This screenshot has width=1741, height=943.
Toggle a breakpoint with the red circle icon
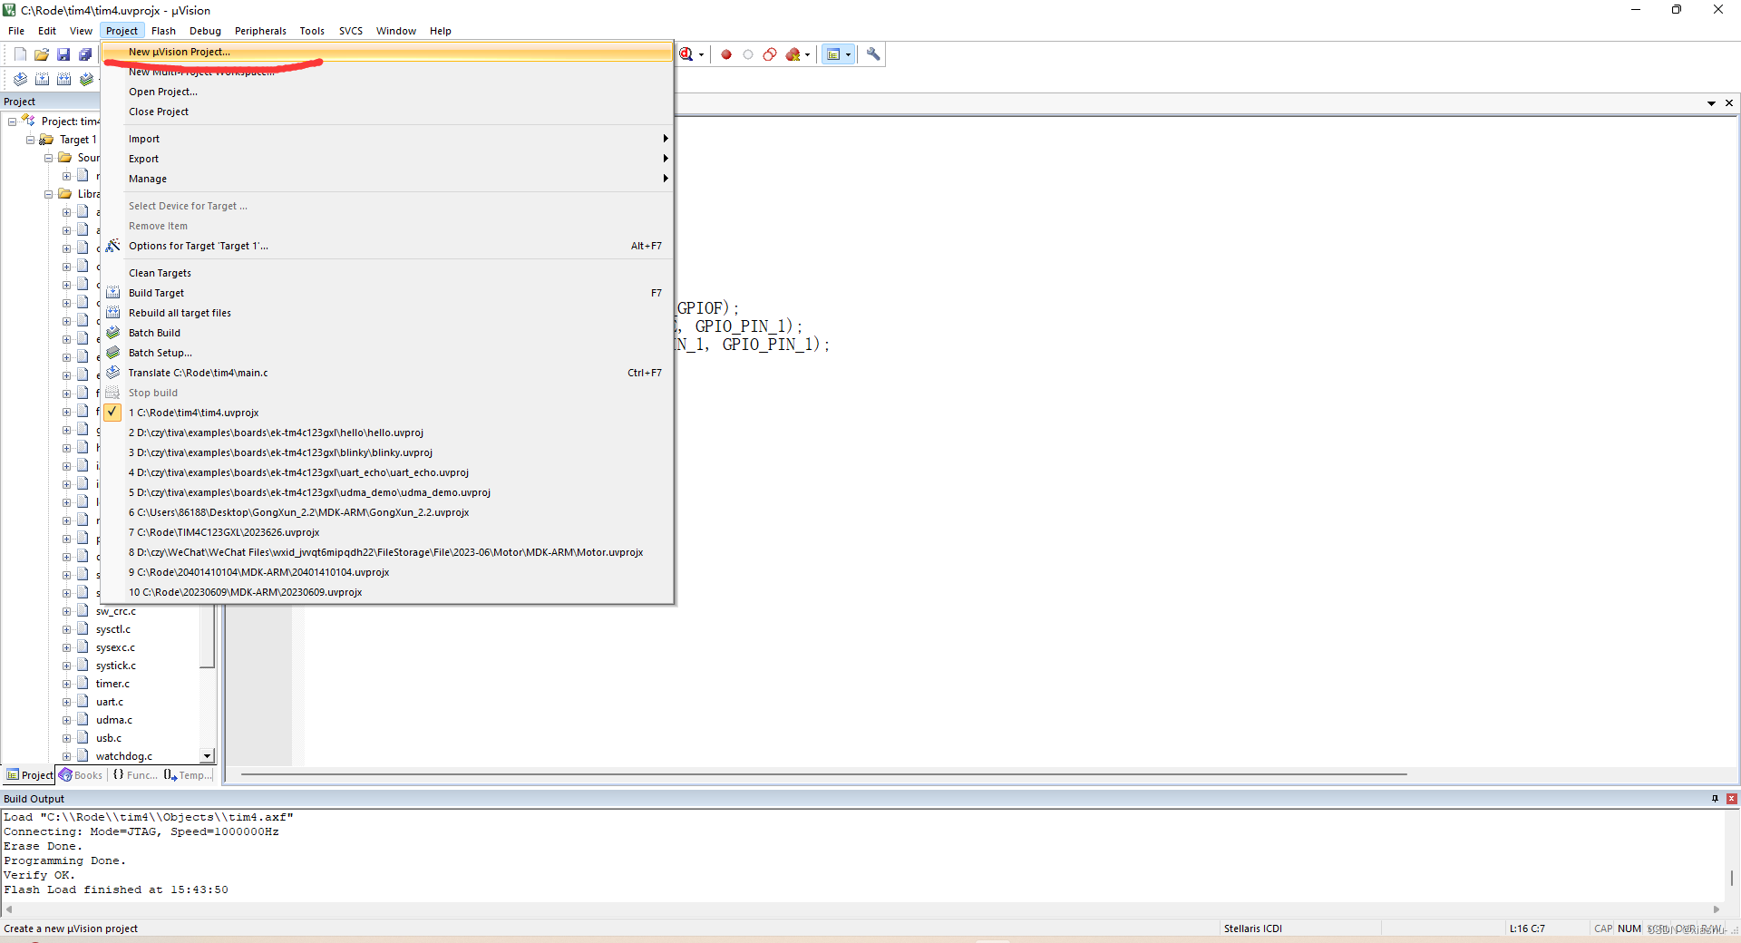tap(726, 53)
